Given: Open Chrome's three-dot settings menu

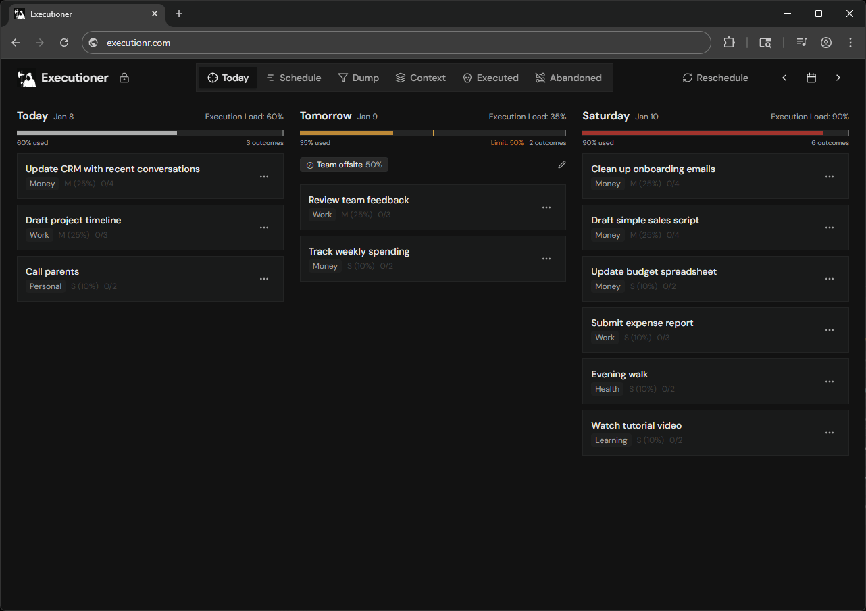Looking at the screenshot, I should [x=850, y=42].
